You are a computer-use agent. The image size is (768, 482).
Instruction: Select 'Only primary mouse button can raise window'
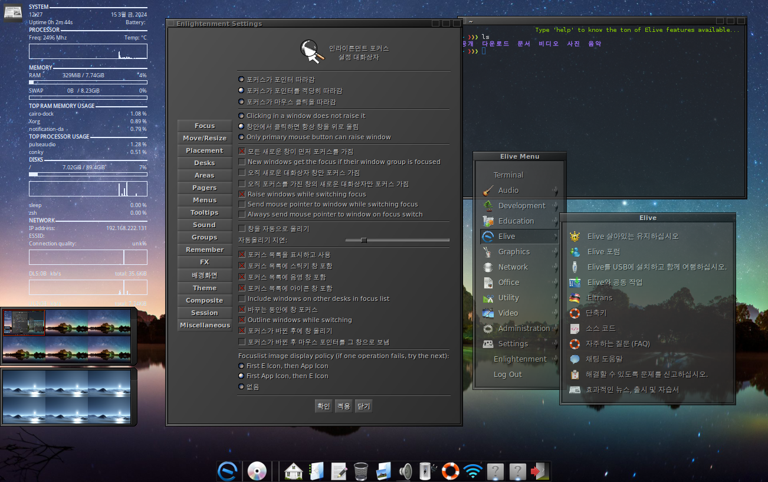pyautogui.click(x=241, y=137)
